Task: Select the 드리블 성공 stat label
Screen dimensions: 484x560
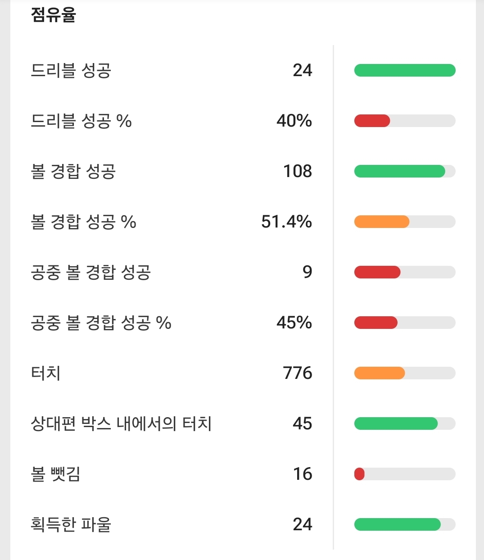Action: point(71,70)
